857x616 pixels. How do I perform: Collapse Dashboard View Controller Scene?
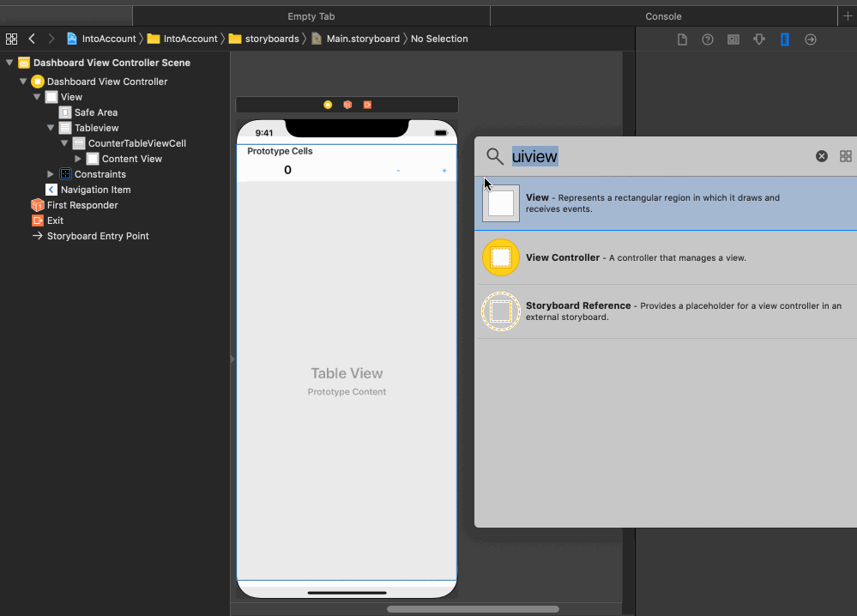[x=9, y=62]
